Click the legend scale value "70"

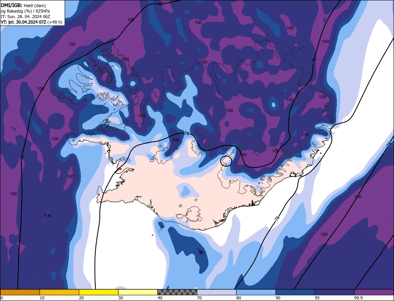(199, 298)
